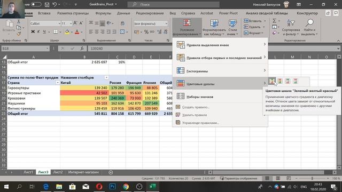Open Sort and Filter icon

pyautogui.click(x=291, y=22)
